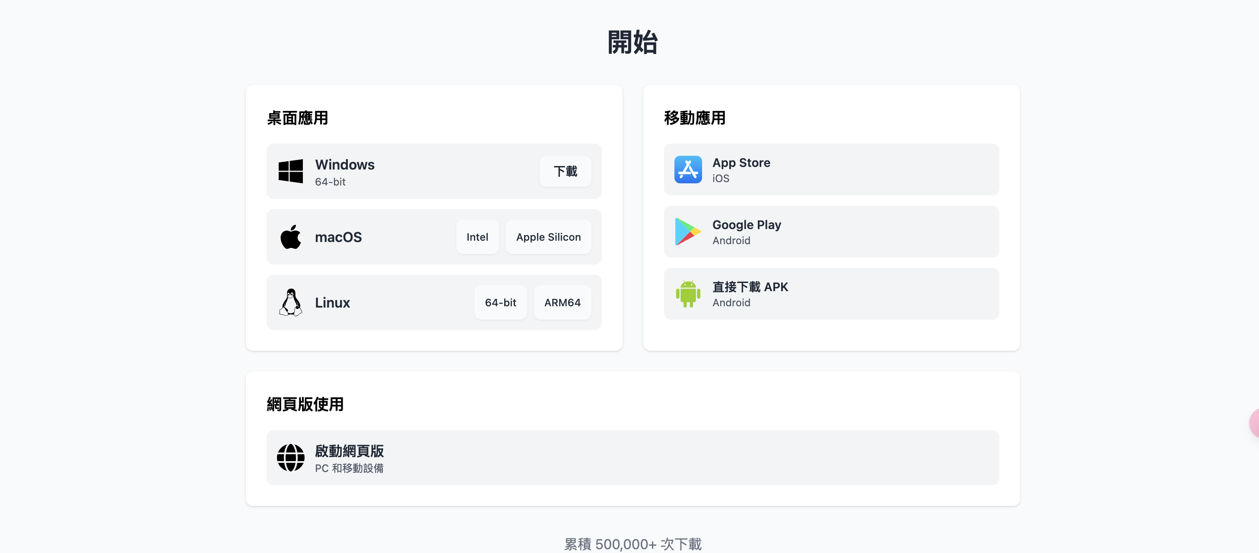This screenshot has width=1259, height=553.
Task: Click the 移動應用 section heading
Action: pos(694,118)
